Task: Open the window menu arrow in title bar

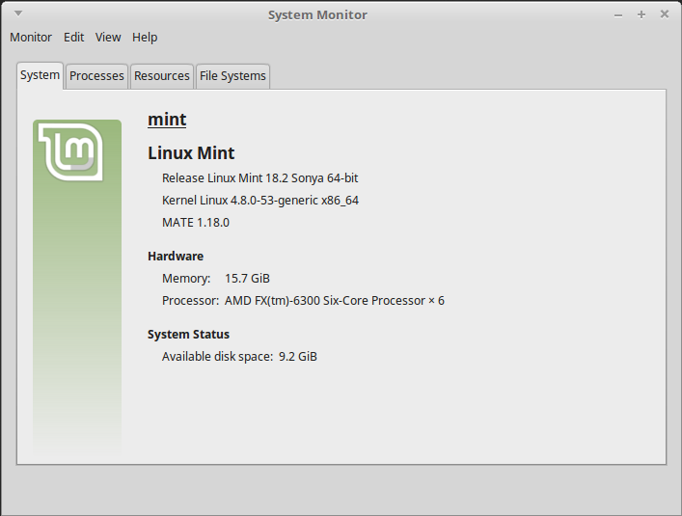Action: pyautogui.click(x=18, y=14)
